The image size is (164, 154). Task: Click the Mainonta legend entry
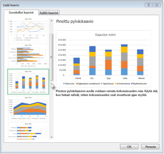coord(69,84)
